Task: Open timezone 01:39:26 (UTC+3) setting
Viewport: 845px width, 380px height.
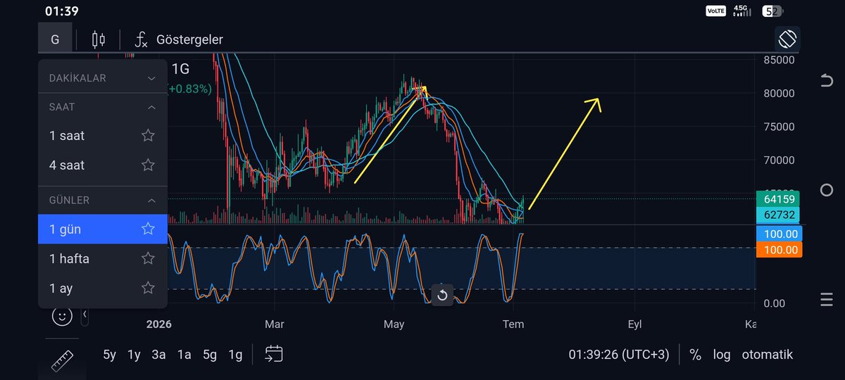Action: tap(619, 355)
